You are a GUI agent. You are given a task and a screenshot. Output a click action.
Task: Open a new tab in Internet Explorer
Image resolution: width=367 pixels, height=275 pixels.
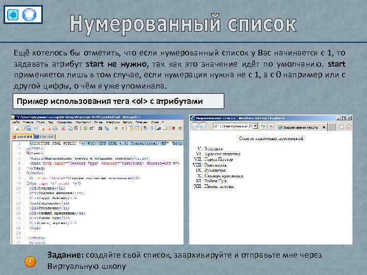point(331,127)
